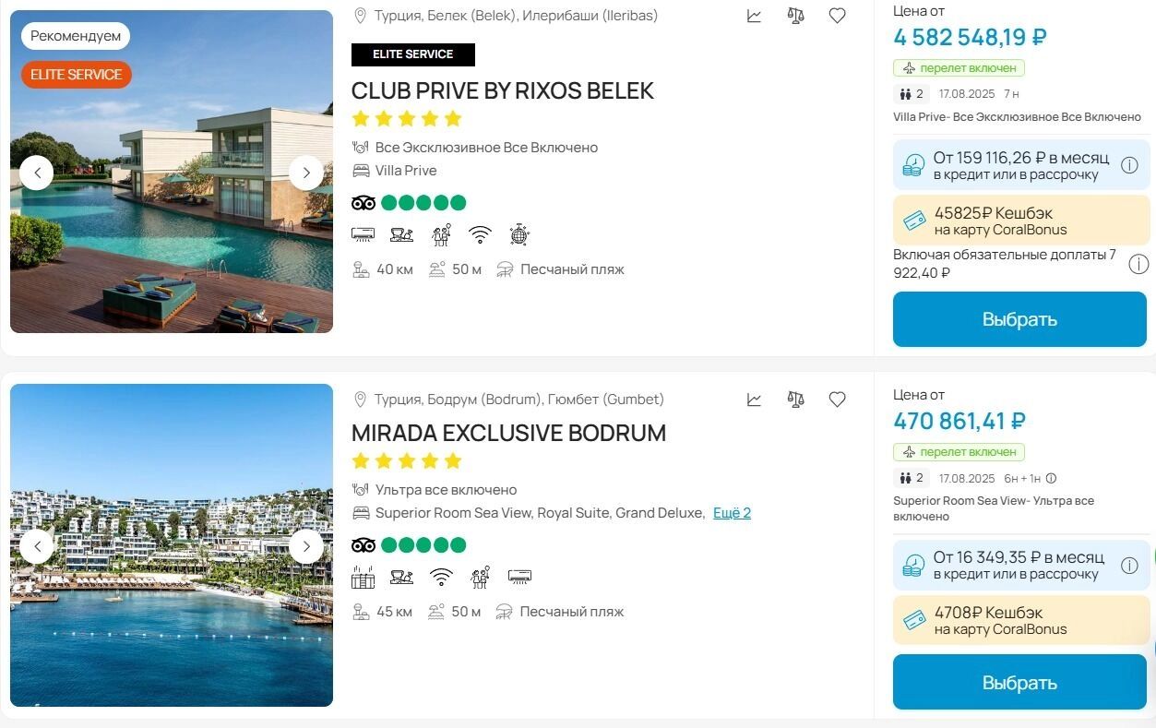Open CLUB PRIVE BY RIXOS BELEK hotel title
Viewport: 1156px width, 728px height.
502,90
